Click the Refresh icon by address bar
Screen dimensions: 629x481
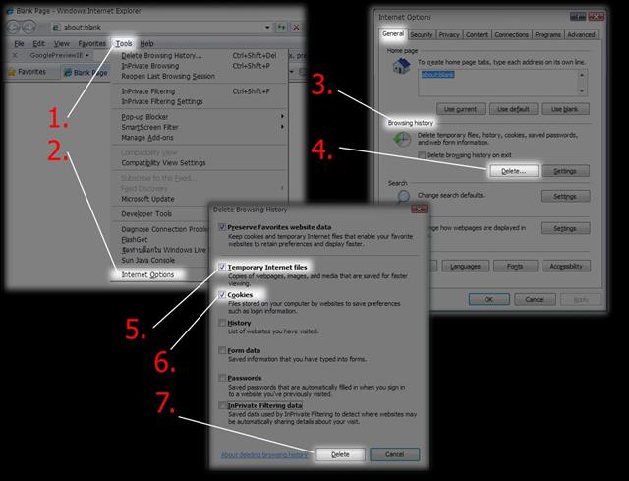pyautogui.click(x=282, y=28)
